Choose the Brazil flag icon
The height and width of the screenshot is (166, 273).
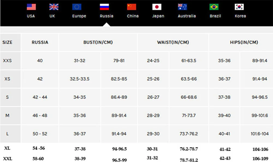tap(214, 7)
